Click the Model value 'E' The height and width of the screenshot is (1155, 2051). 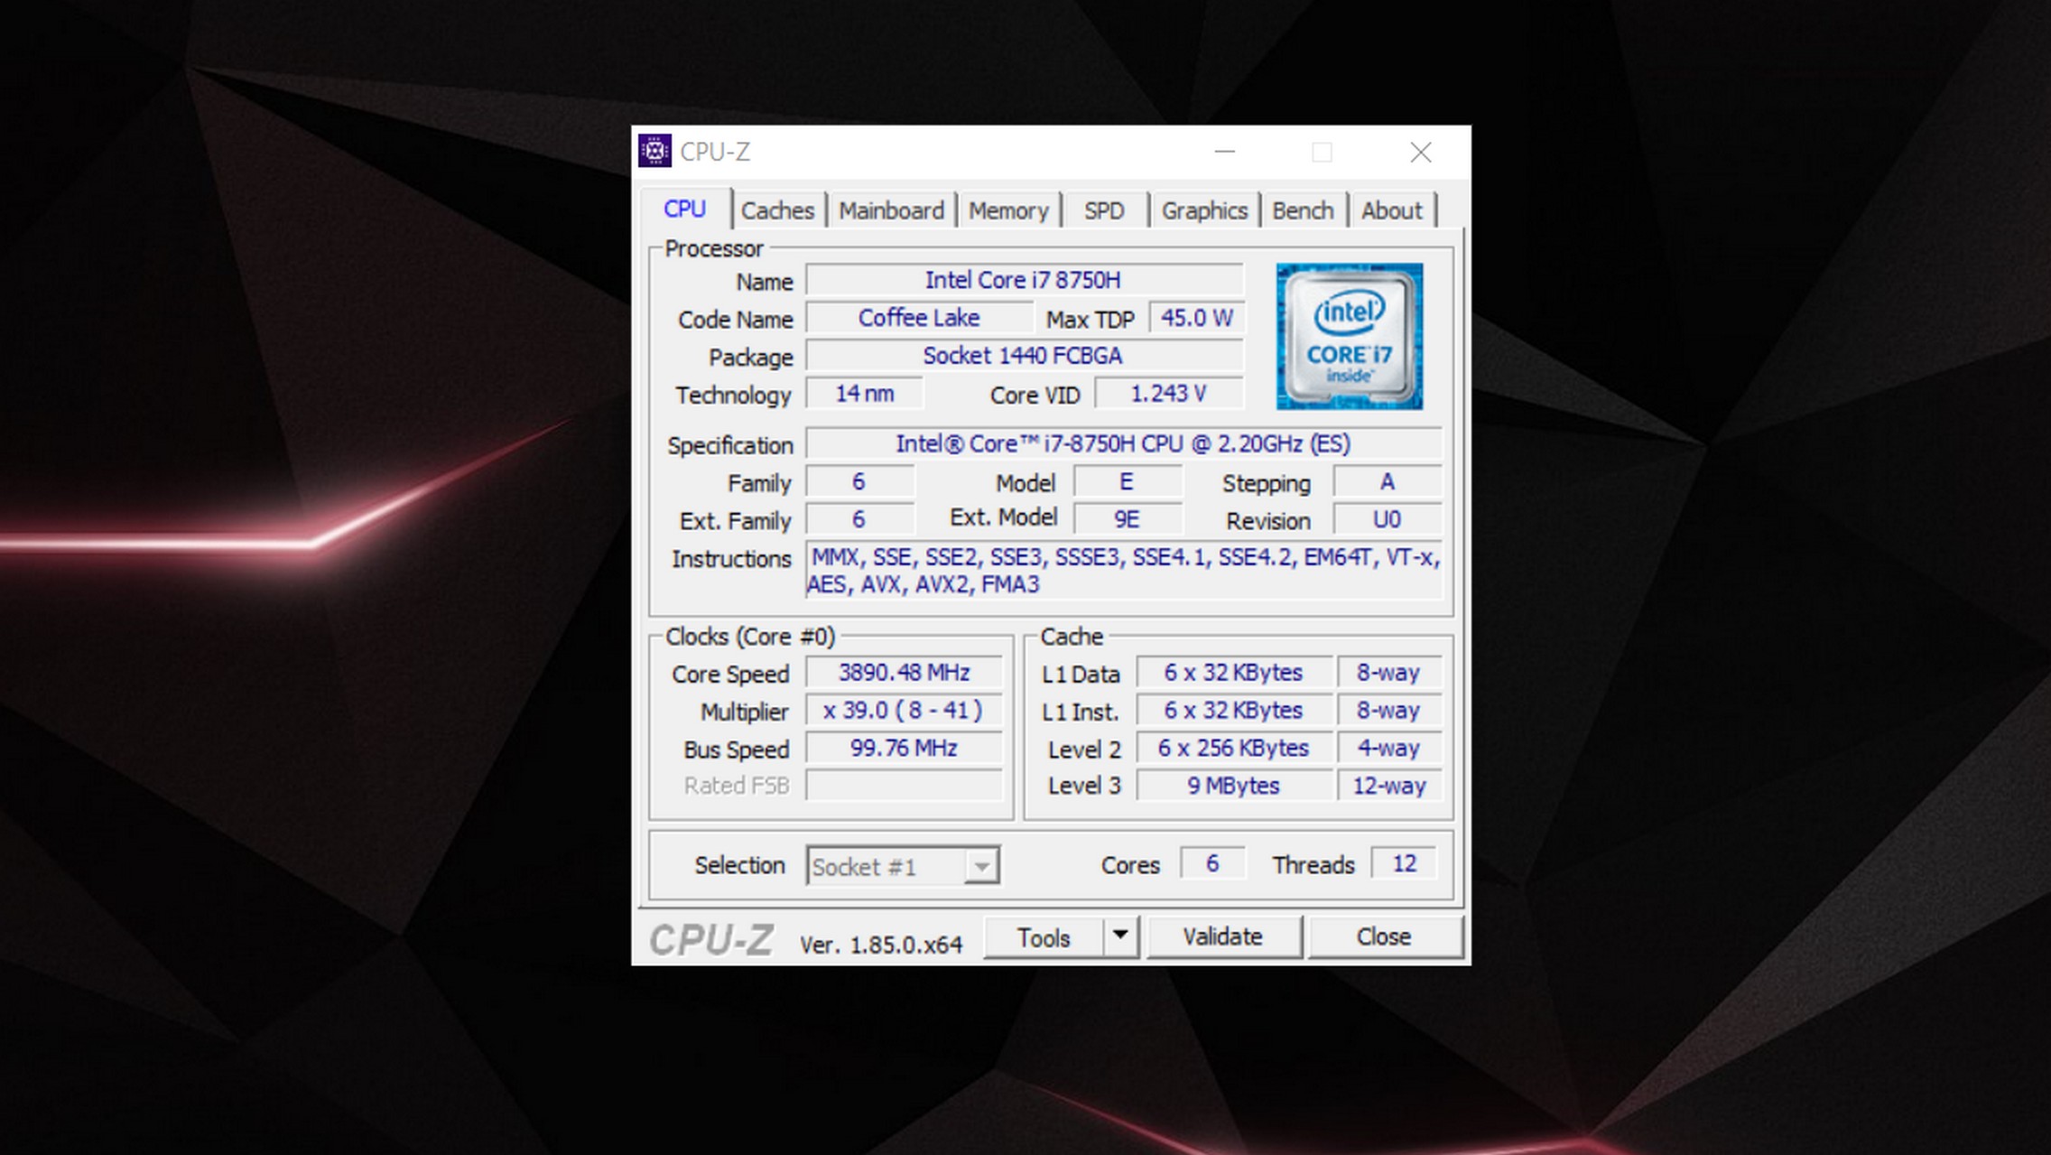click(1127, 482)
